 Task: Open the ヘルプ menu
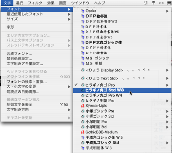pos(100,3)
